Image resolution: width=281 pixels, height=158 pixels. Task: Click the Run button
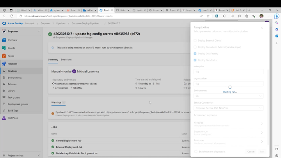click(262, 152)
